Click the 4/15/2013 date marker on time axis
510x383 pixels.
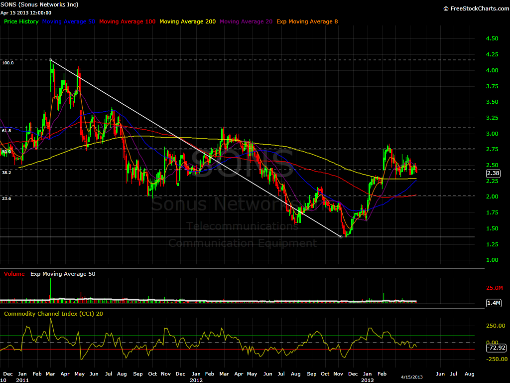point(412,377)
